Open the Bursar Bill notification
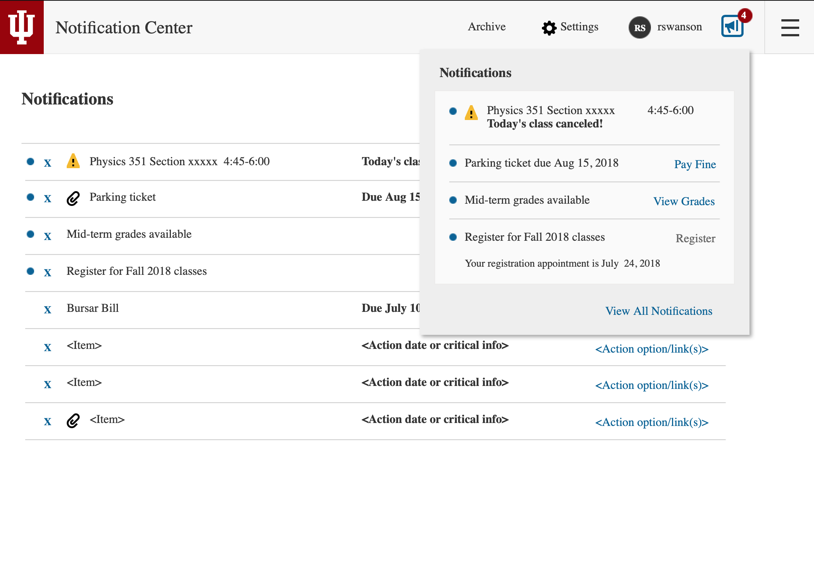This screenshot has height=583, width=814. (93, 308)
